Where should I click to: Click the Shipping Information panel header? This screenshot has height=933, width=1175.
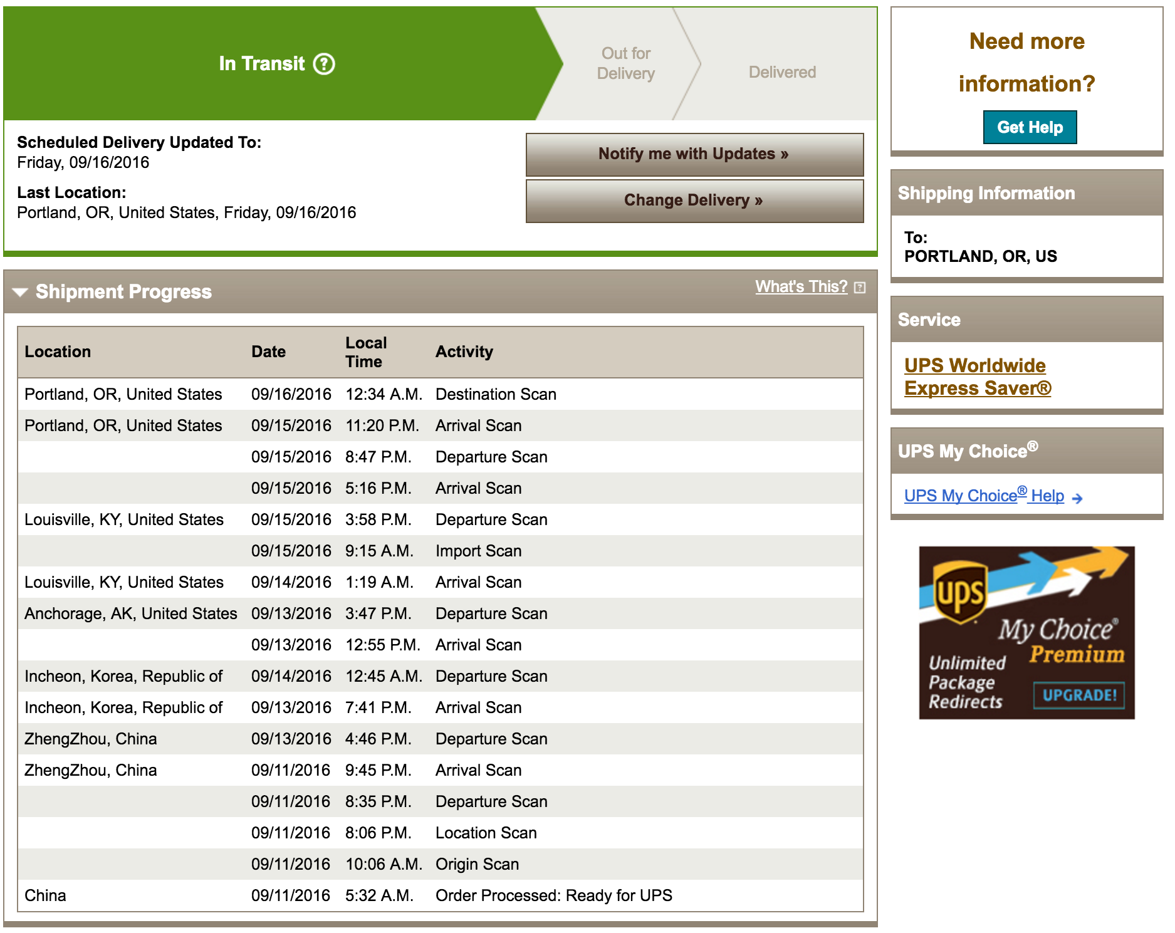pyautogui.click(x=1026, y=193)
